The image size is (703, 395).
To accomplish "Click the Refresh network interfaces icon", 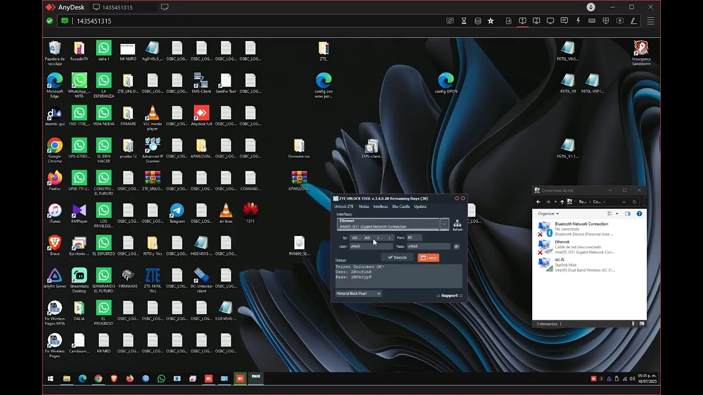I will click(x=457, y=225).
